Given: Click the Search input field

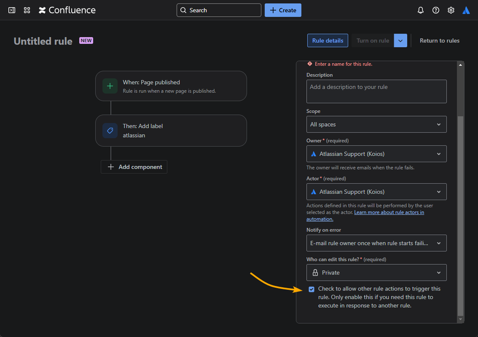Looking at the screenshot, I should [219, 11].
